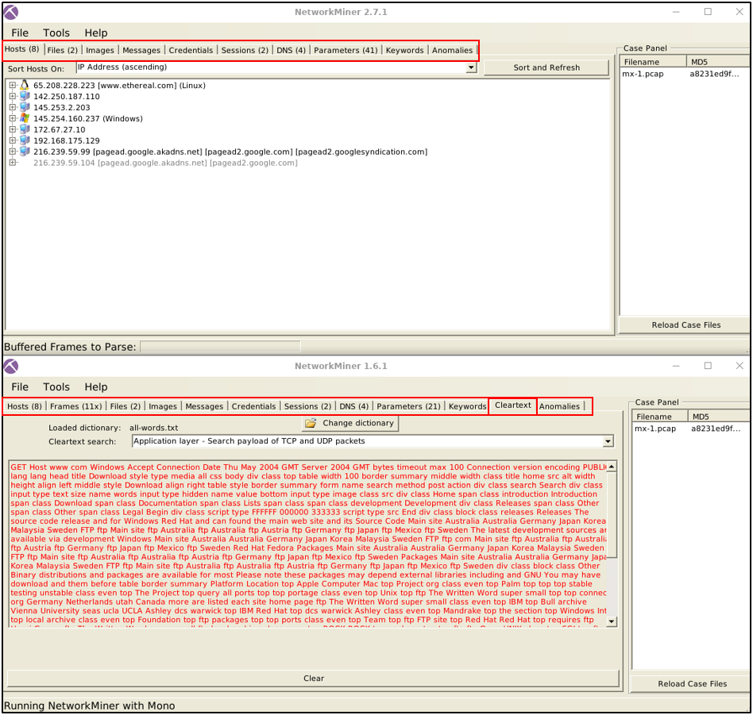The width and height of the screenshot is (753, 715).
Task: Switch to Messages tab in NetworkMiner 2.7.1
Action: 141,50
